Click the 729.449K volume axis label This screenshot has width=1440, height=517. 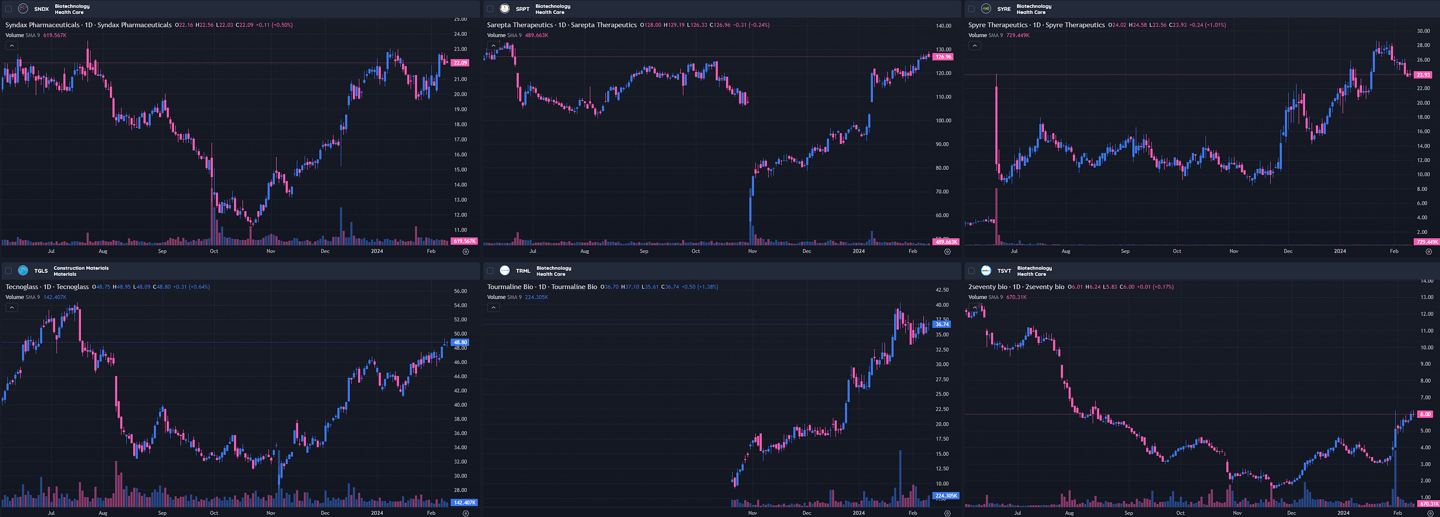pos(1427,242)
